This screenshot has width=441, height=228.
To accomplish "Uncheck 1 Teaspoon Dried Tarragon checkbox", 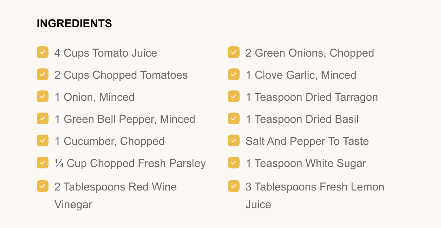I will (234, 96).
